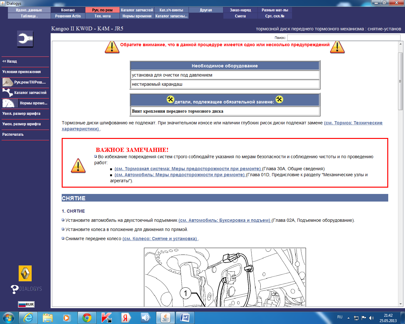Switch to Microsoft Word on the taskbar
This screenshot has width=405, height=324.
tap(185, 318)
